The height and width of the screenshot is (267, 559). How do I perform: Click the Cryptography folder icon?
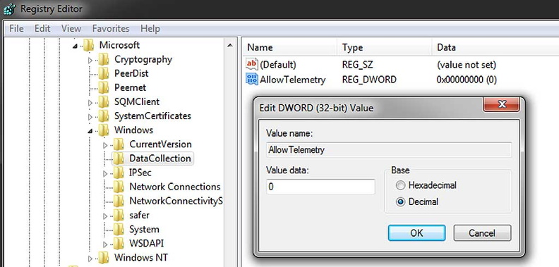(x=103, y=59)
